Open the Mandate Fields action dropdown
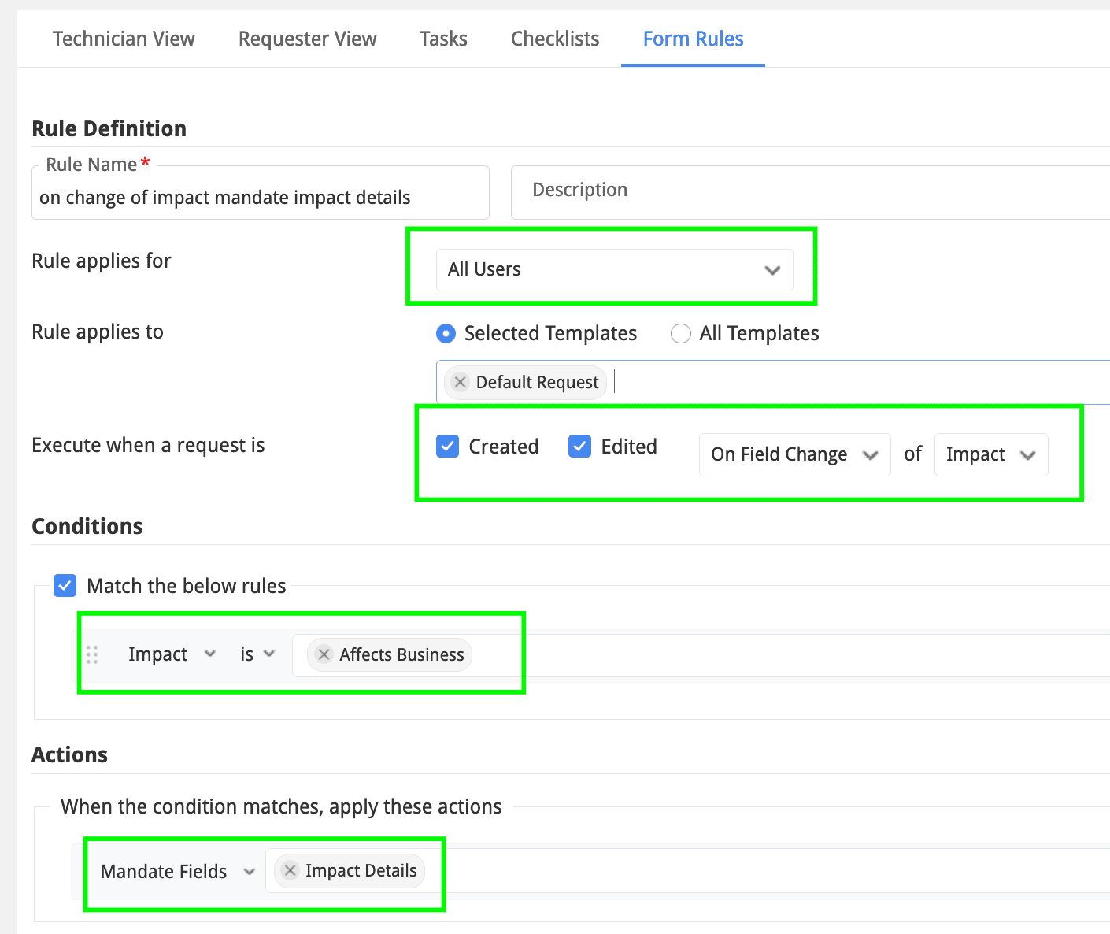The width and height of the screenshot is (1110, 934). [178, 871]
